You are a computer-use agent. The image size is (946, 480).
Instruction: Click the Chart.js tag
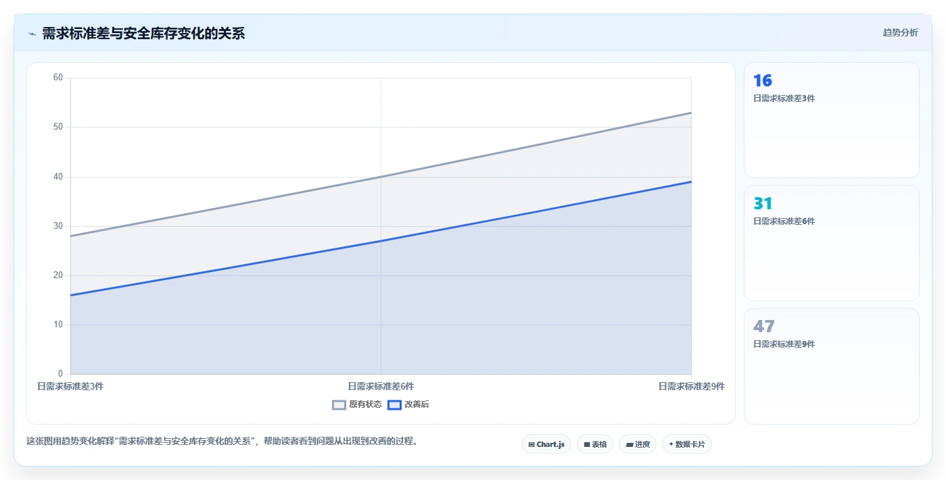pos(546,444)
